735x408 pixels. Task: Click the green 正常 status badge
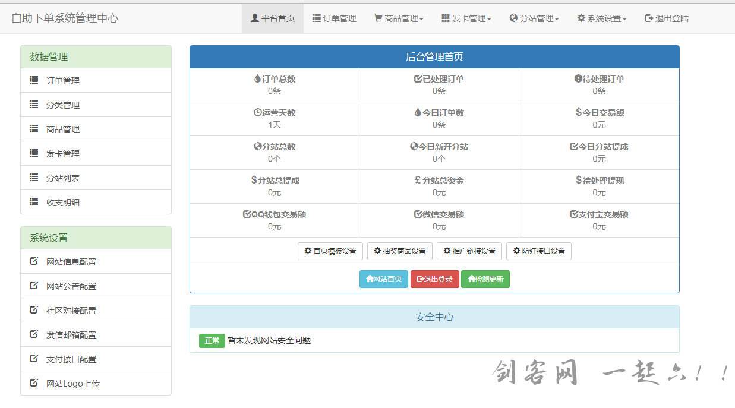click(212, 341)
